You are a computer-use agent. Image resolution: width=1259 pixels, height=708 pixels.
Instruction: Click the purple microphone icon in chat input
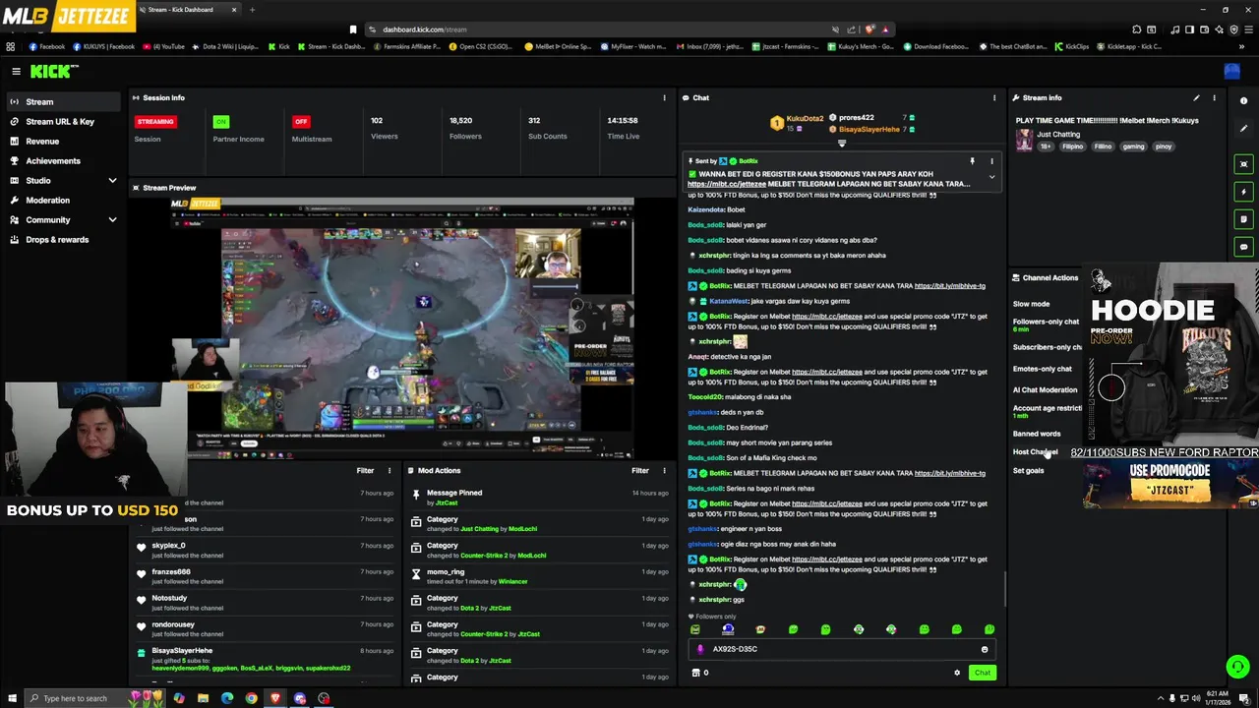pos(700,649)
